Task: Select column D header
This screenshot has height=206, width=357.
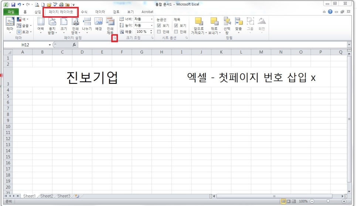Action: click(x=82, y=52)
